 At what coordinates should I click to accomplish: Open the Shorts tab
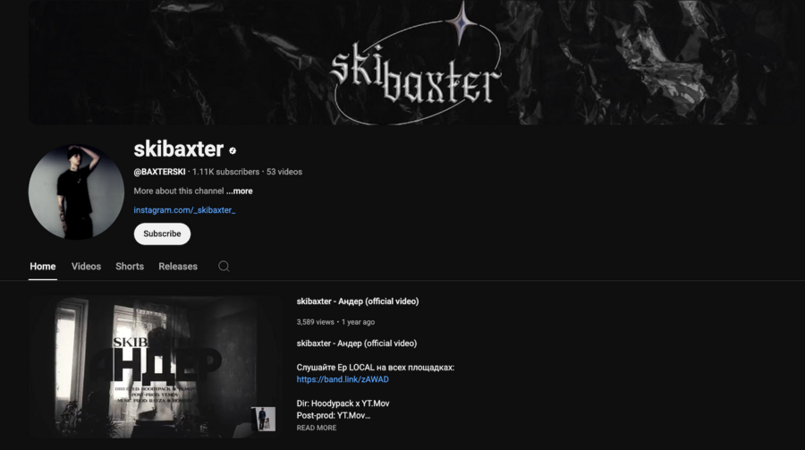click(x=130, y=267)
